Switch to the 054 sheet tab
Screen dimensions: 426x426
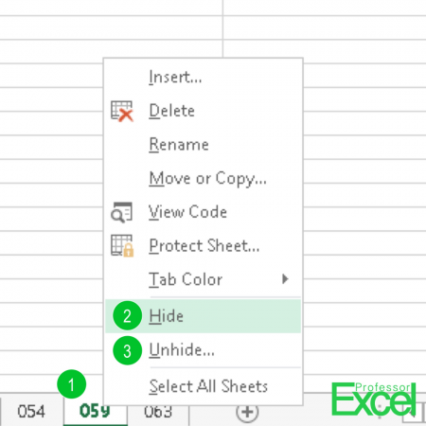(x=31, y=412)
